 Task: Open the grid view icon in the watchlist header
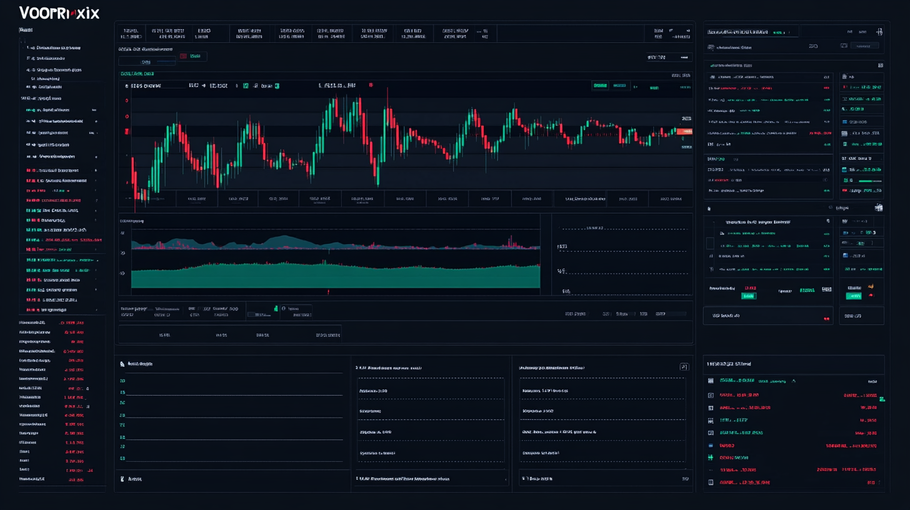pyautogui.click(x=881, y=64)
